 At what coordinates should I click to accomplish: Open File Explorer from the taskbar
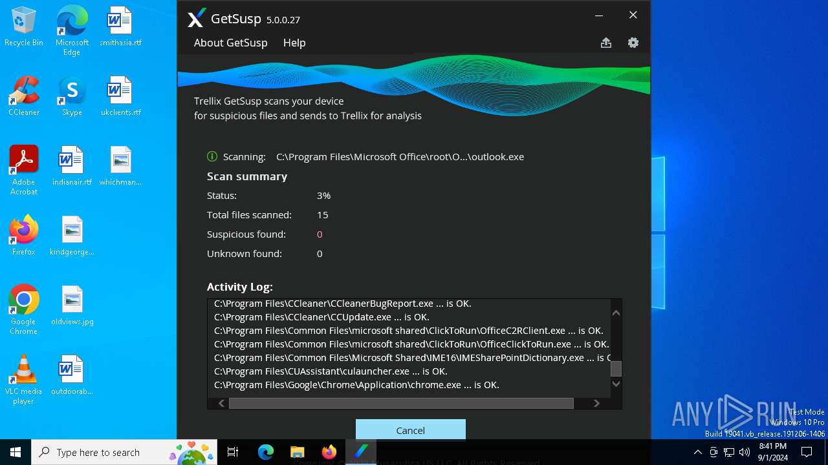[x=298, y=452]
